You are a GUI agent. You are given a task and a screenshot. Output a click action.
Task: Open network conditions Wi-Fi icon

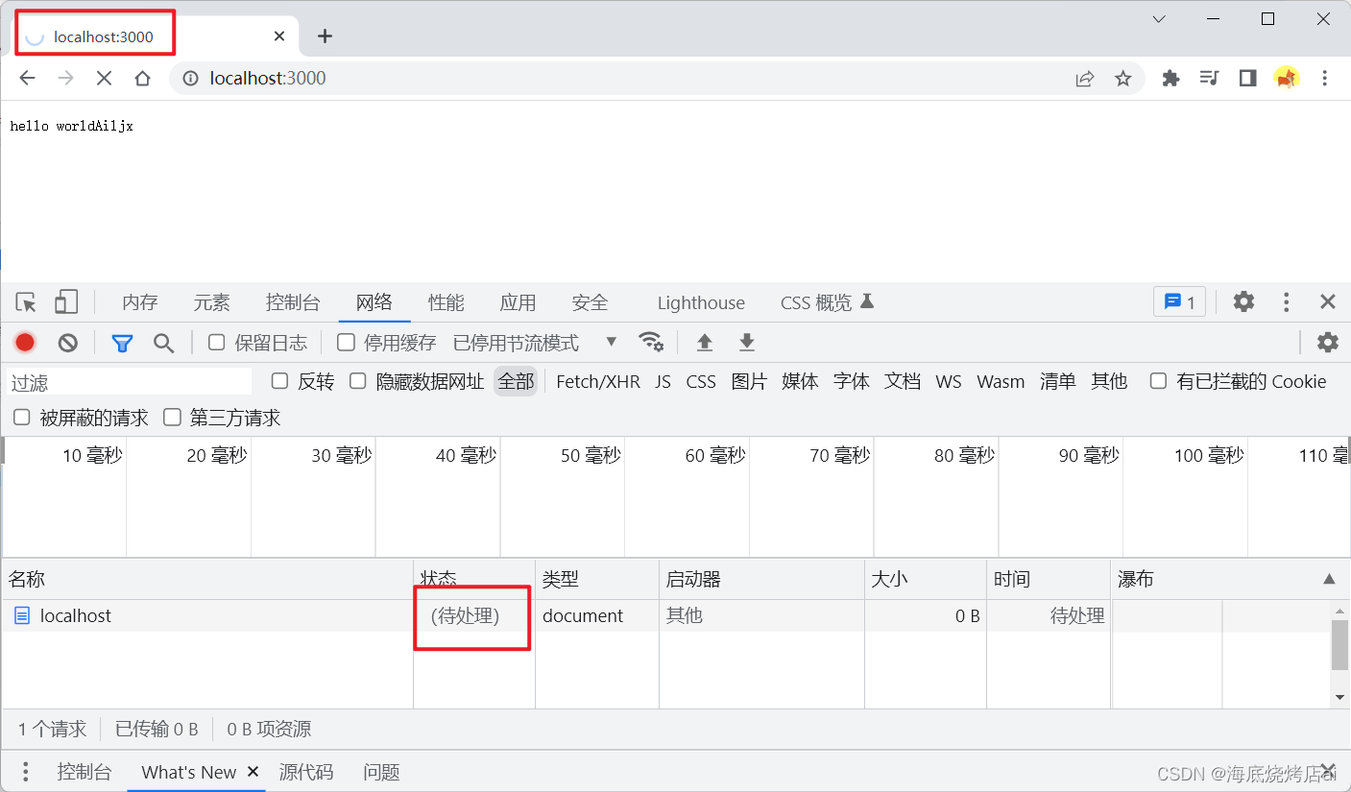click(x=651, y=342)
